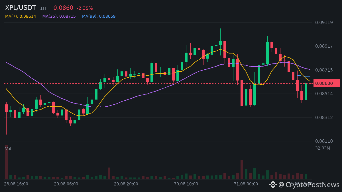Select the 1H timeframe label
The height and width of the screenshot is (192, 342).
coord(43,9)
